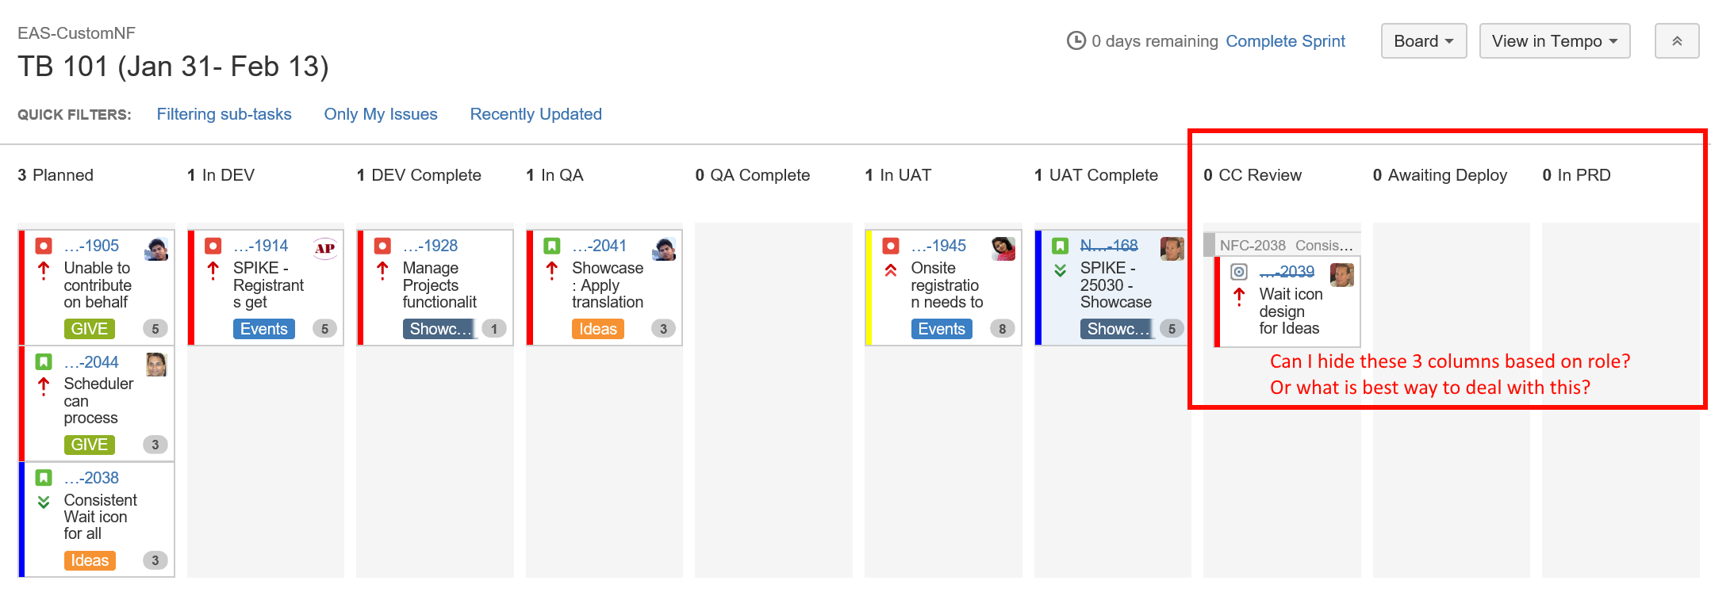Click the bug type icon on card 1905
This screenshot has height=596, width=1711.
(44, 246)
